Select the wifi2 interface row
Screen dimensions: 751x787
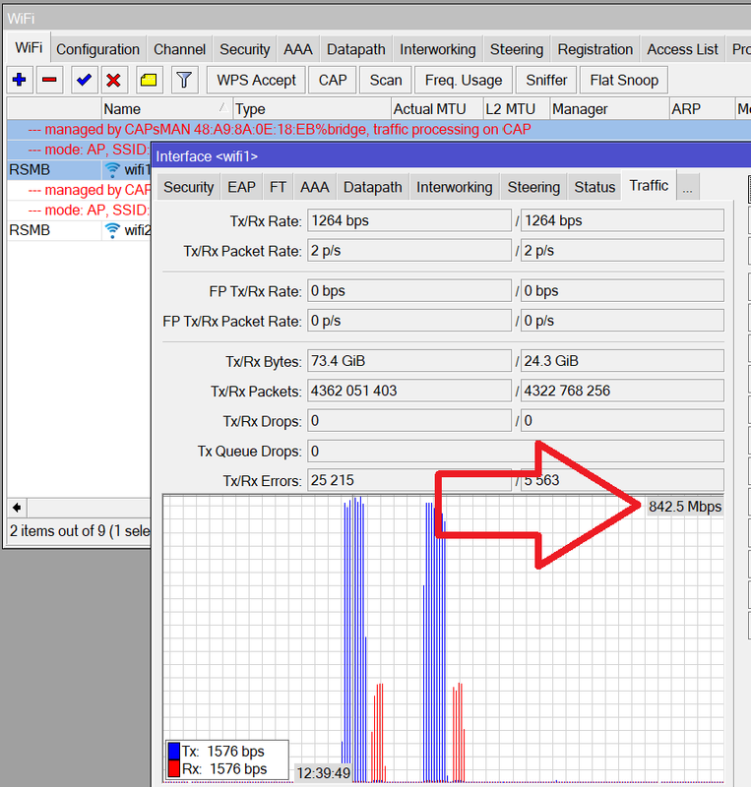click(x=79, y=230)
